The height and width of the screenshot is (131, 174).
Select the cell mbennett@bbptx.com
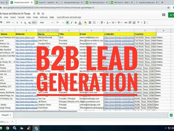coord(91,38)
